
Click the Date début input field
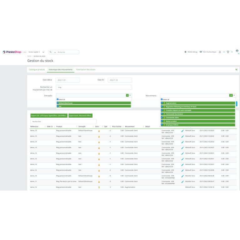[x=68, y=80]
